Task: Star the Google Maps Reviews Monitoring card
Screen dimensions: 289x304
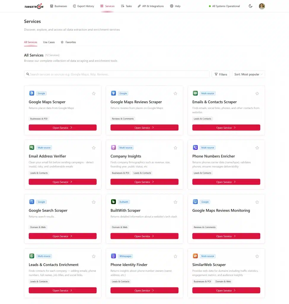Action: pyautogui.click(x=257, y=202)
